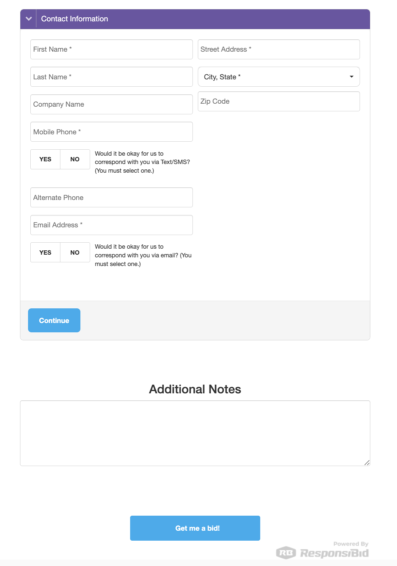
Task: Focus the Last Name field
Action: pos(111,77)
